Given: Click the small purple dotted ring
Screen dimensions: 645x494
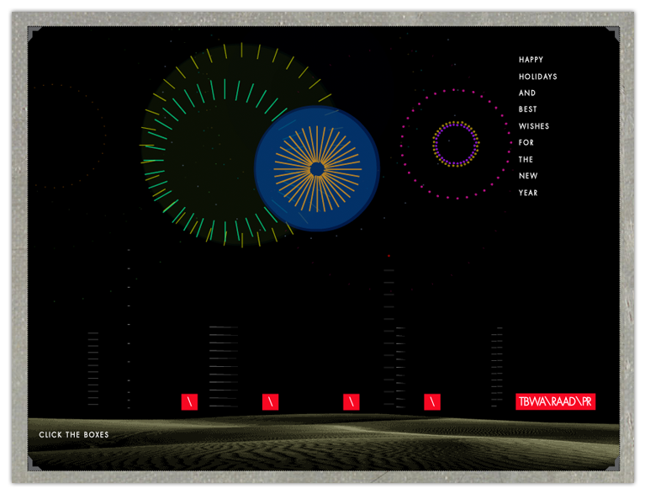Looking at the screenshot, I should pyautogui.click(x=456, y=144).
